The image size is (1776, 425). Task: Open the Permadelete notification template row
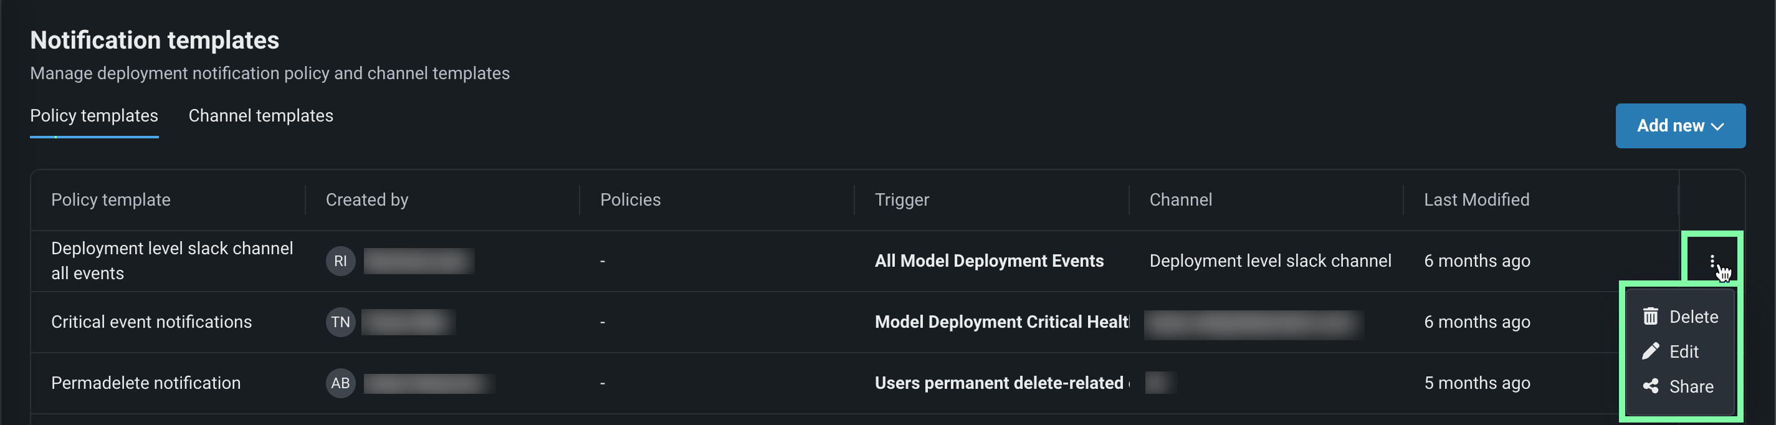pos(145,383)
